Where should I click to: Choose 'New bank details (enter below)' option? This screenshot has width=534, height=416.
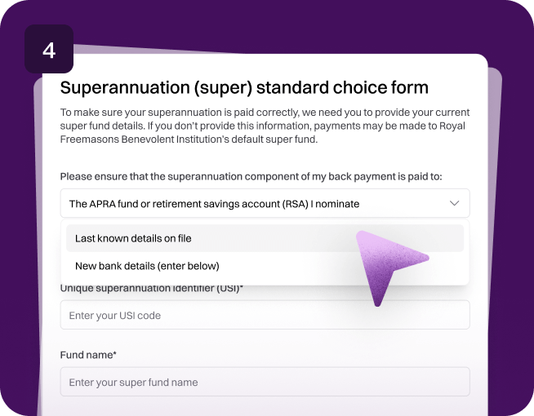[147, 266]
